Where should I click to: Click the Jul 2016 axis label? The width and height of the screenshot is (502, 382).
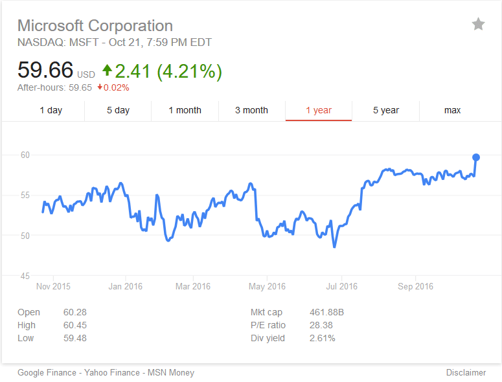pos(341,286)
